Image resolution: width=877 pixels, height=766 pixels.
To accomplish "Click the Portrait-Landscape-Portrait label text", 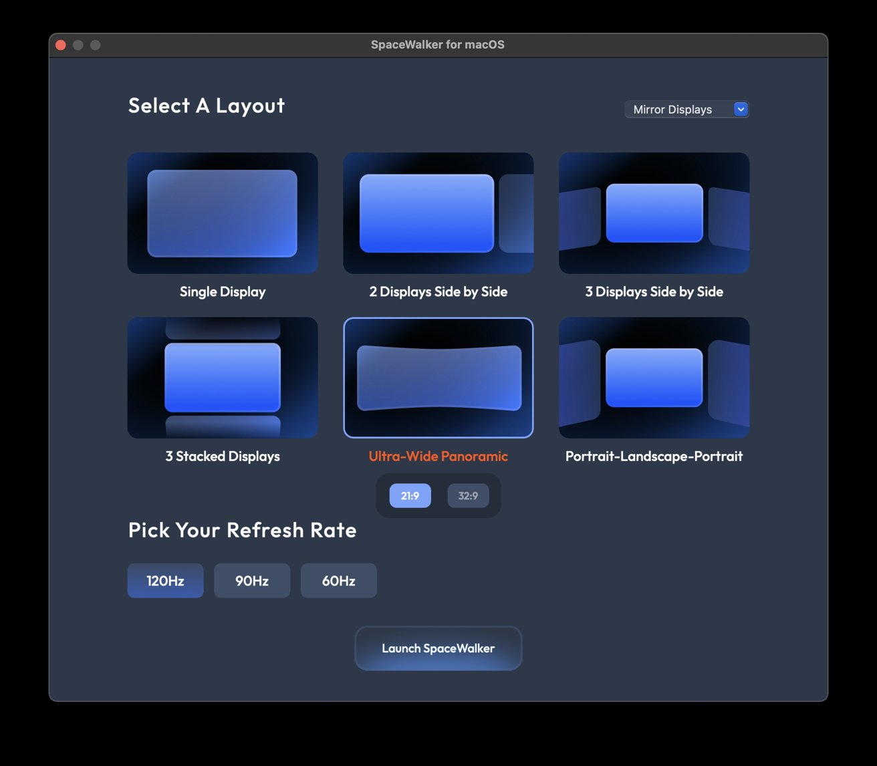I will (x=654, y=456).
